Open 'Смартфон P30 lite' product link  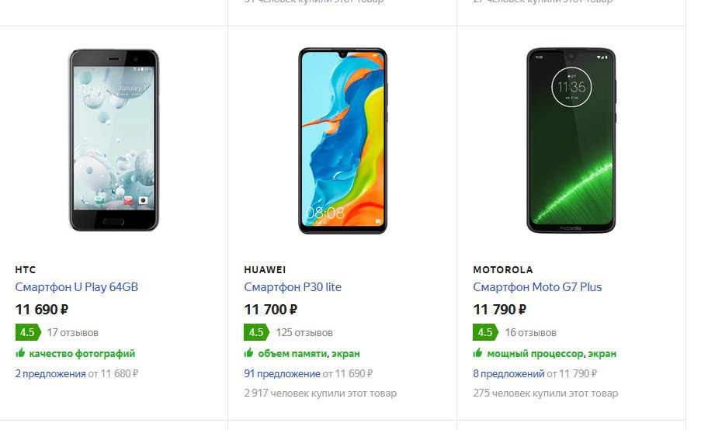293,287
